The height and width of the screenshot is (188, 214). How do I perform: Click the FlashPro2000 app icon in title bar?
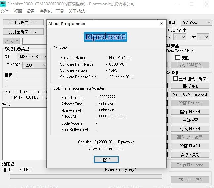pyautogui.click(x=3, y=4)
